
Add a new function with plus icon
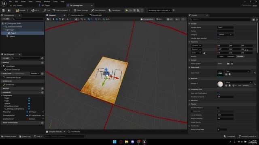[42, 74]
